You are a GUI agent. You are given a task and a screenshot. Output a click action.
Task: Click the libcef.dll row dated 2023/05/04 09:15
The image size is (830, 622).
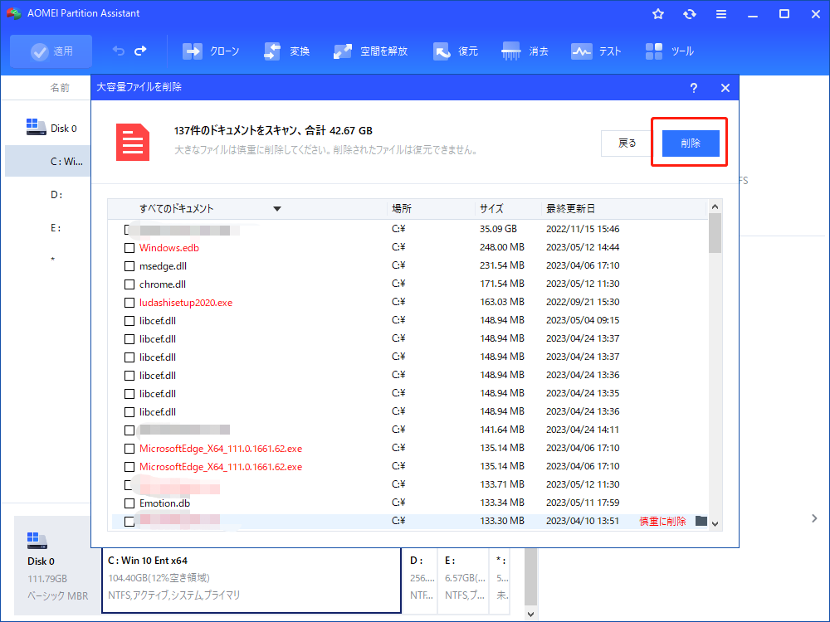(410, 321)
